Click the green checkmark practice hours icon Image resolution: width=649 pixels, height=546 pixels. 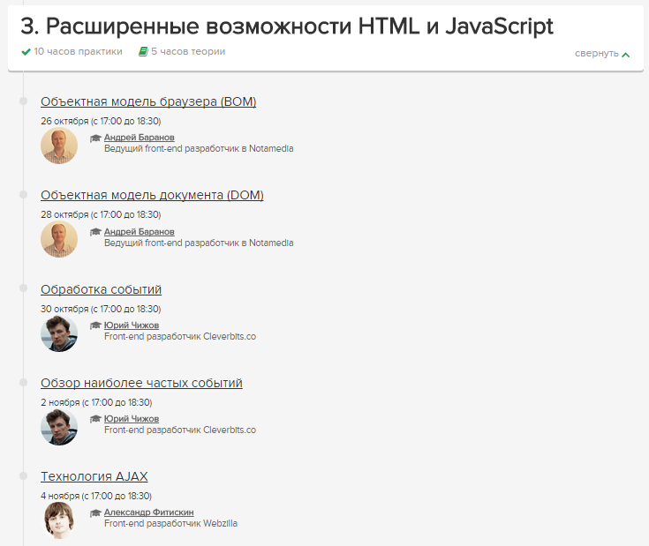(26, 52)
